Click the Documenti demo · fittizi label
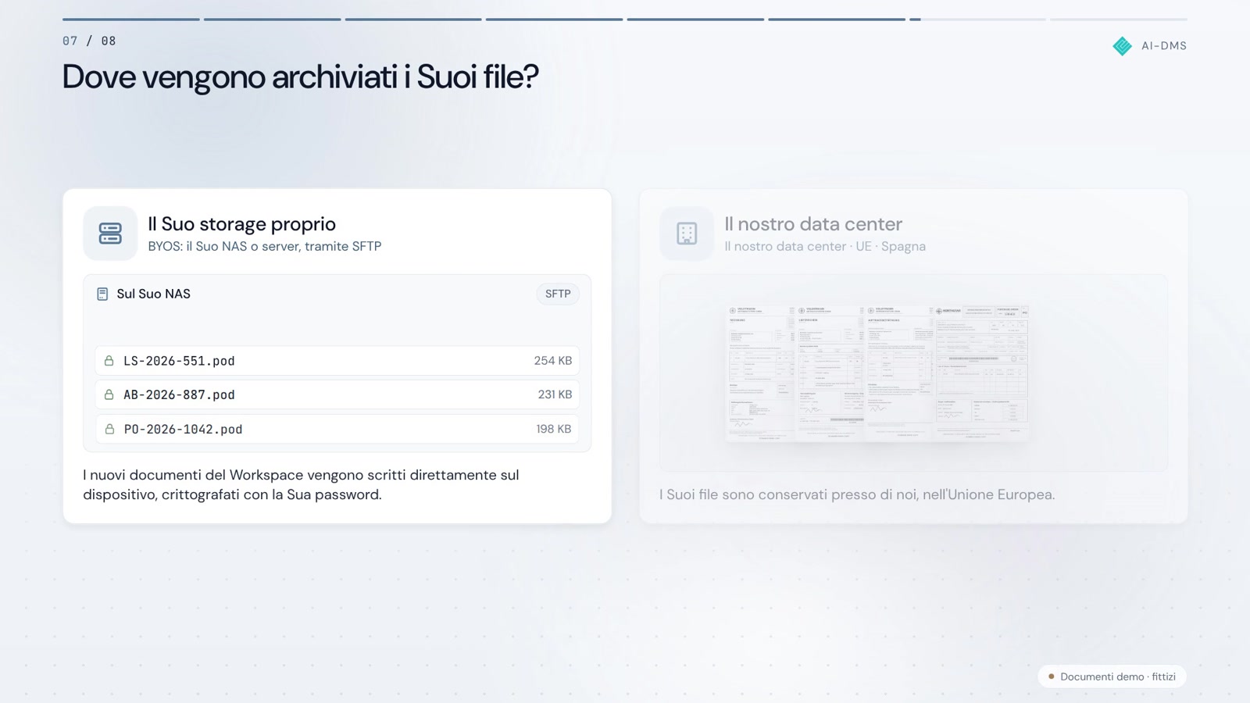The image size is (1250, 703). [1118, 676]
